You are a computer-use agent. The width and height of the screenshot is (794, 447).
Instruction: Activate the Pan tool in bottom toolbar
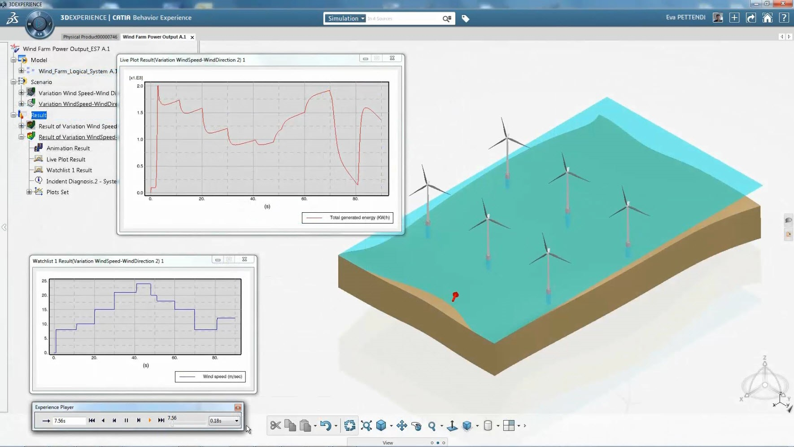pos(401,425)
